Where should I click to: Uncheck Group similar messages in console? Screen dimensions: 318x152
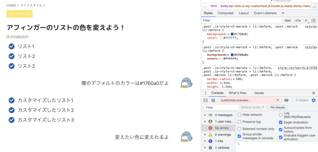pyautogui.click(x=239, y=136)
